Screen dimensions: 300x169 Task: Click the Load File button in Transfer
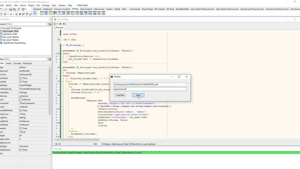click(x=120, y=95)
